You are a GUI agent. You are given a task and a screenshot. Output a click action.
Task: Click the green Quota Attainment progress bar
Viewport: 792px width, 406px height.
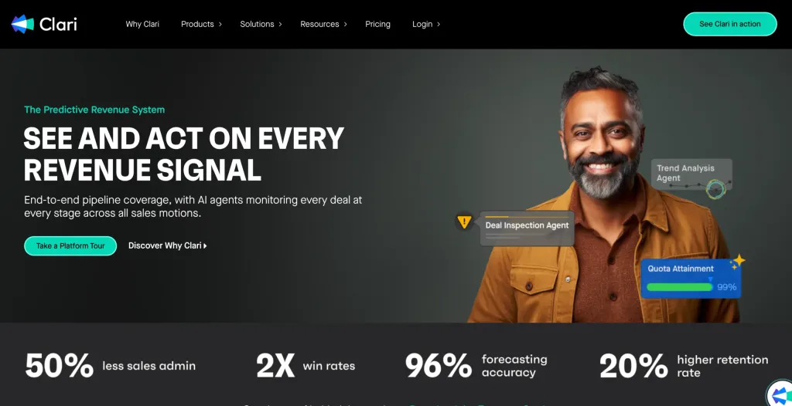point(679,287)
